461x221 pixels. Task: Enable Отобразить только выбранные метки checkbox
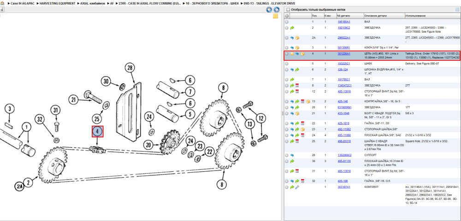(x=289, y=10)
